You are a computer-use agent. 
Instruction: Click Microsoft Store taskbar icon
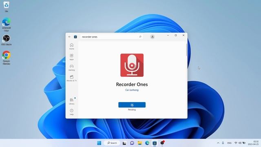(x=155, y=143)
